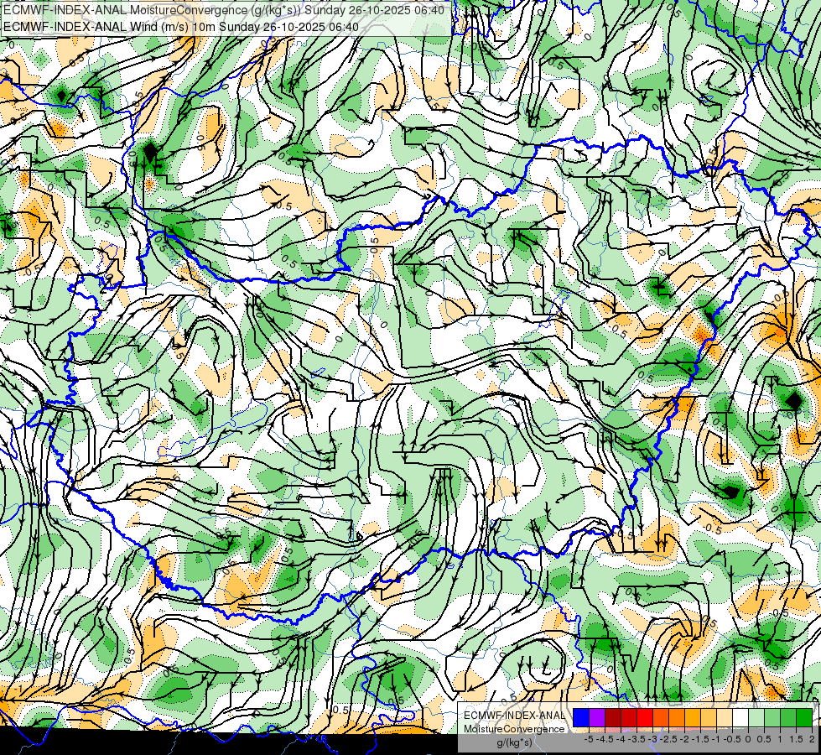Viewport: 821px width, 755px height.
Task: Select the dark maroon swatch above -4
Action: 613,718
